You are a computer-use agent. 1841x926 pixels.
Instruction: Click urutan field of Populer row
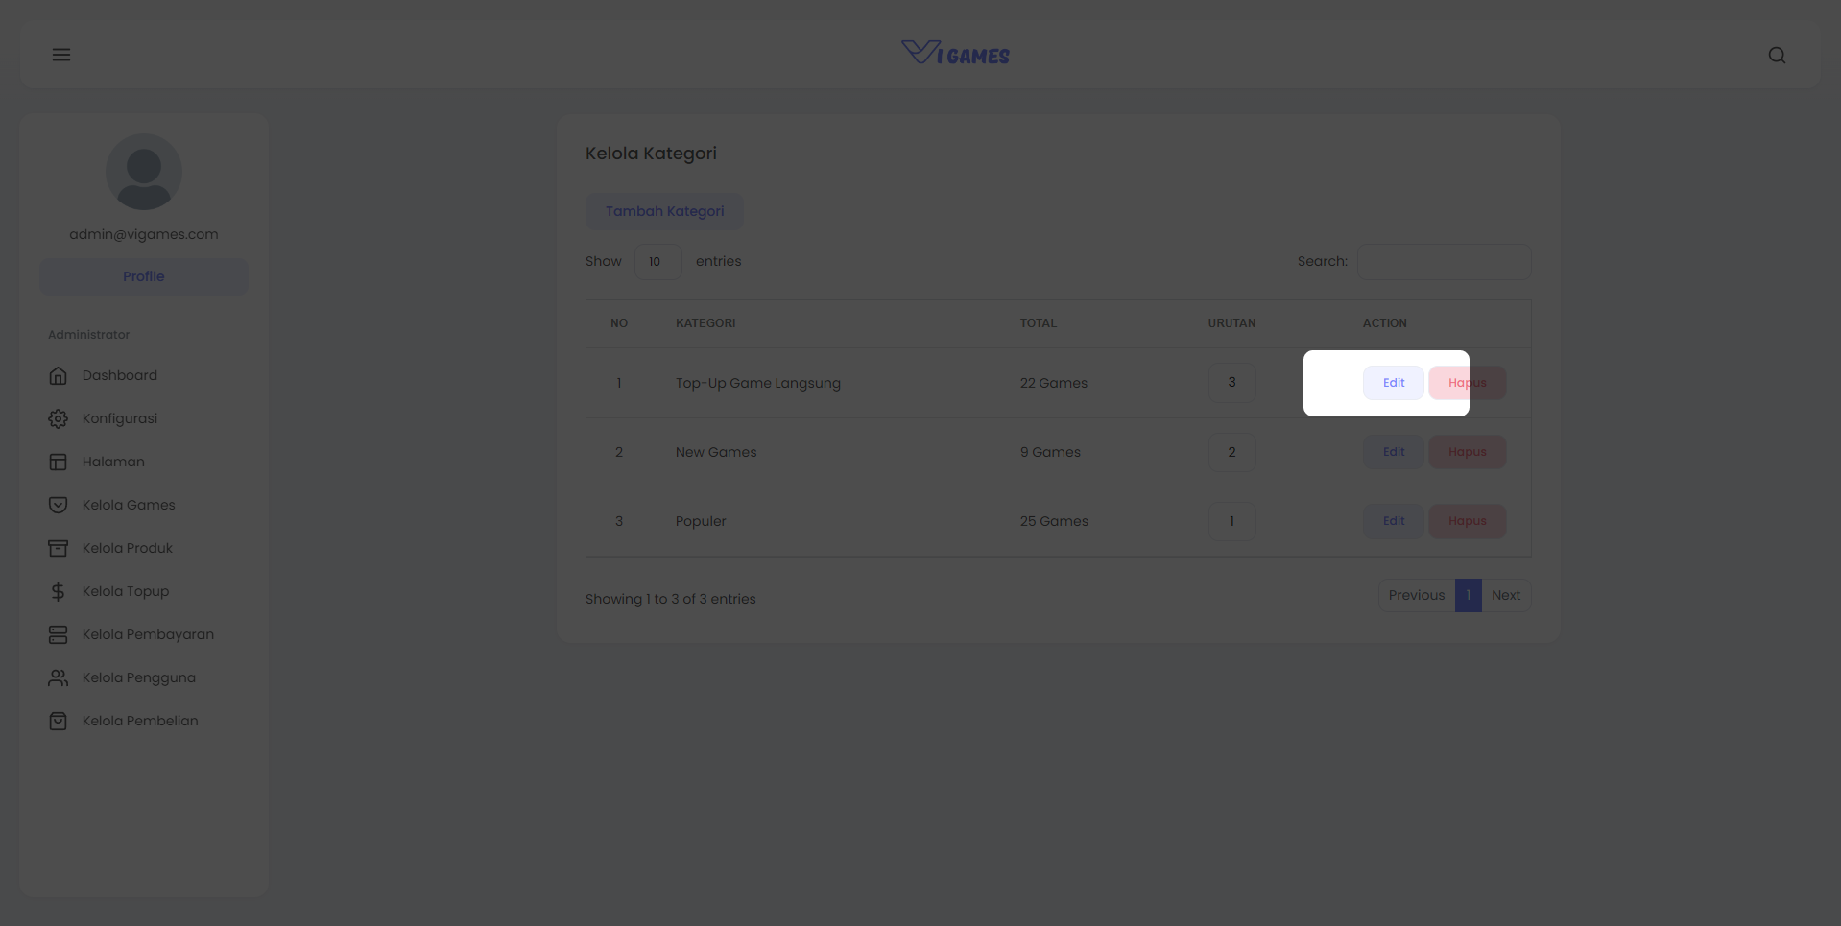(x=1232, y=521)
